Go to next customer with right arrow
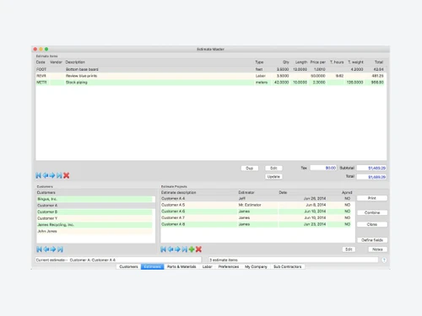Viewport: 422px width, 316px height. coord(53,249)
